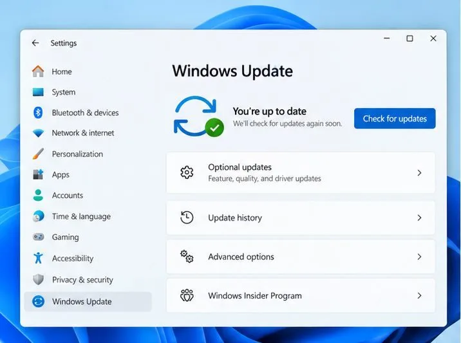The image size is (461, 343).
Task: Click the Home house icon in sidebar
Action: pyautogui.click(x=38, y=71)
